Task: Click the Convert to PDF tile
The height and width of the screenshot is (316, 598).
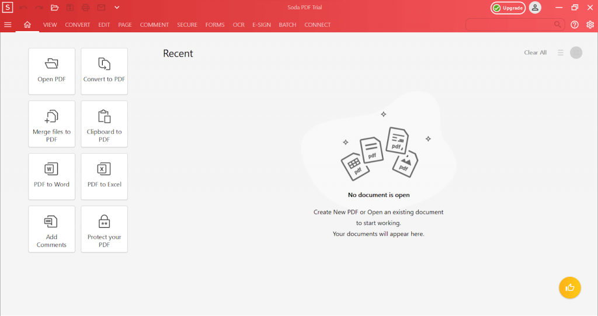Action: click(104, 71)
